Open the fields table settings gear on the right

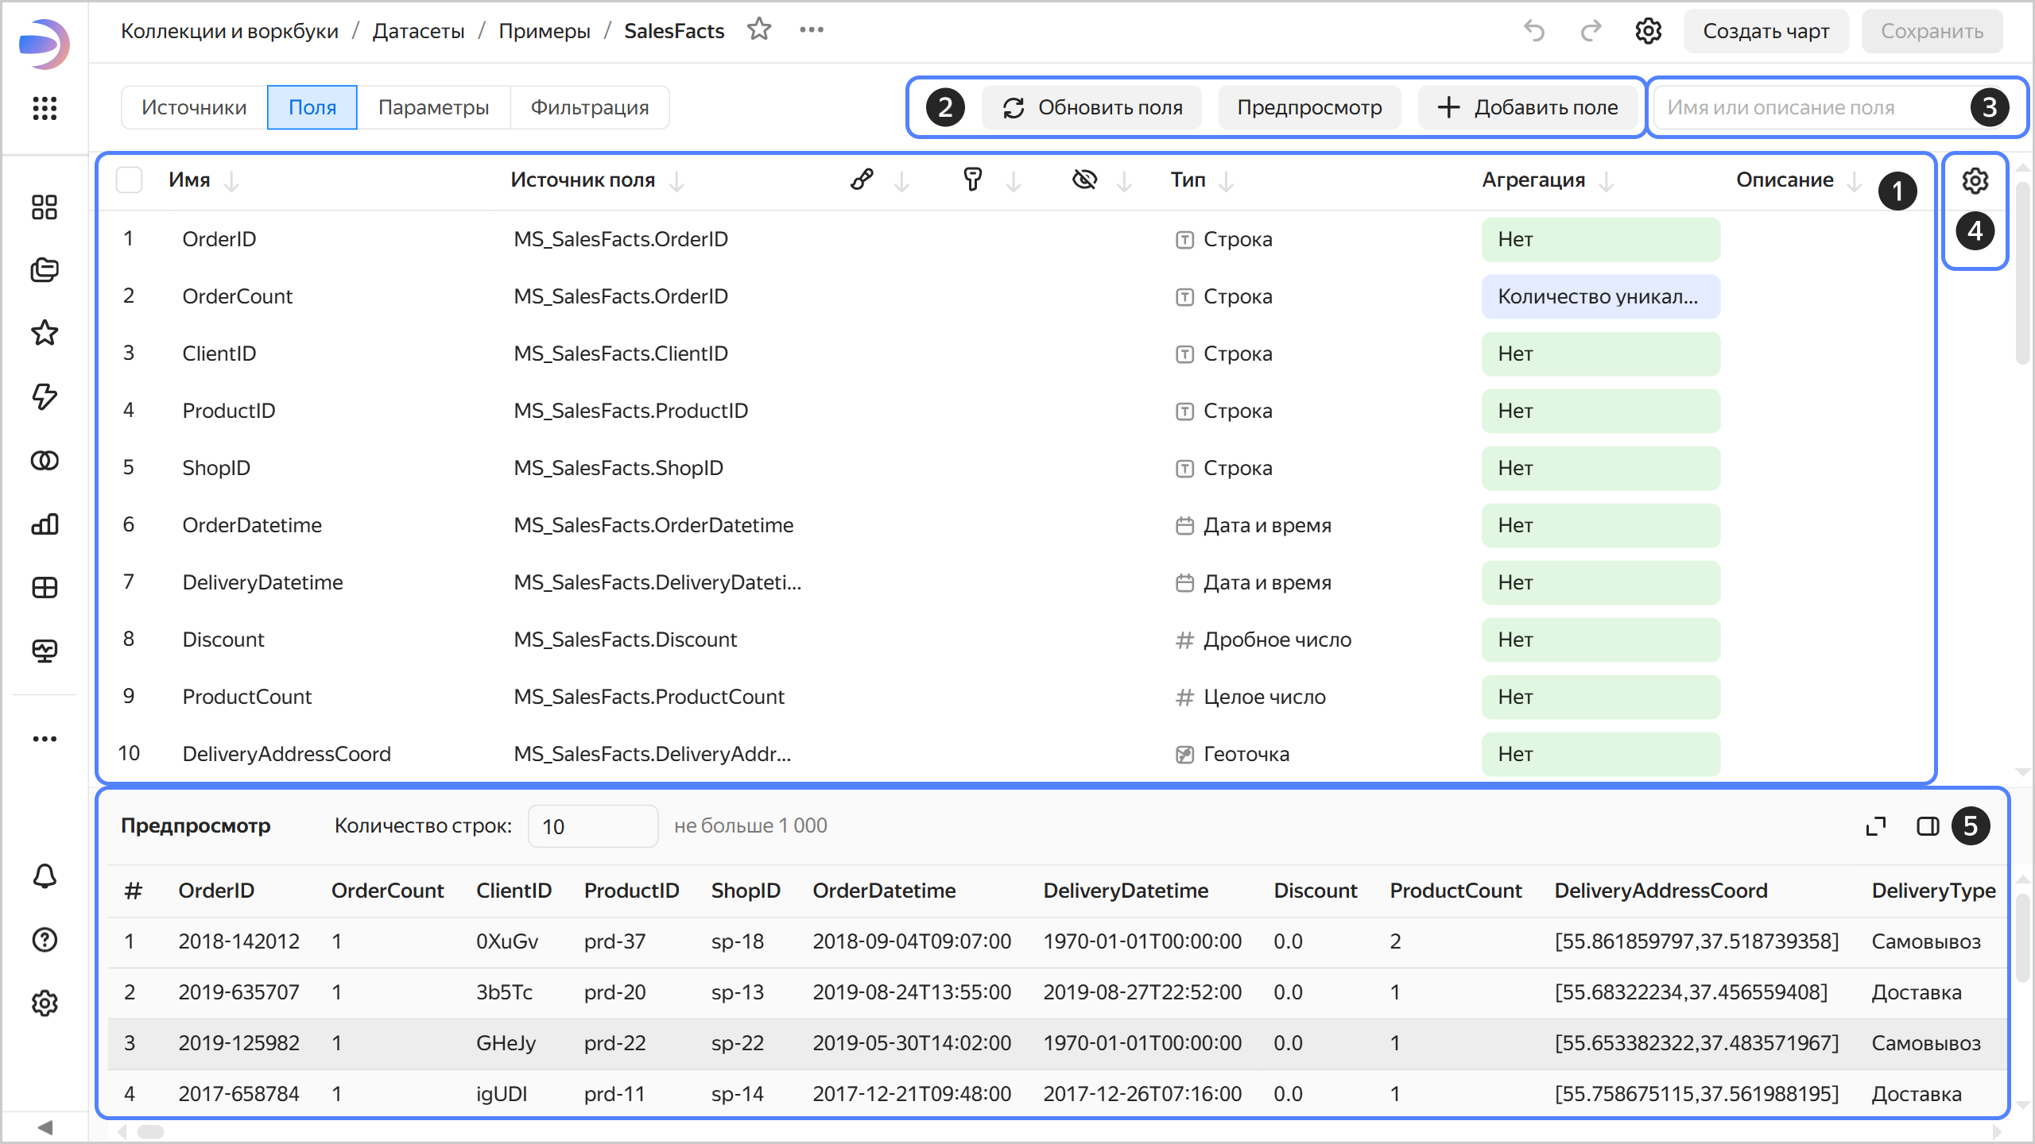1975,180
